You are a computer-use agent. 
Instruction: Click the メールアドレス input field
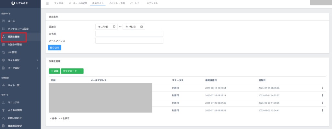coord(129,41)
